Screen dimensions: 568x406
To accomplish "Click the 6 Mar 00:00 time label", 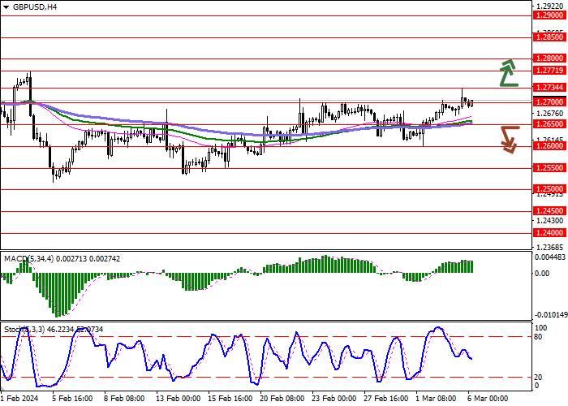I will click(488, 399).
